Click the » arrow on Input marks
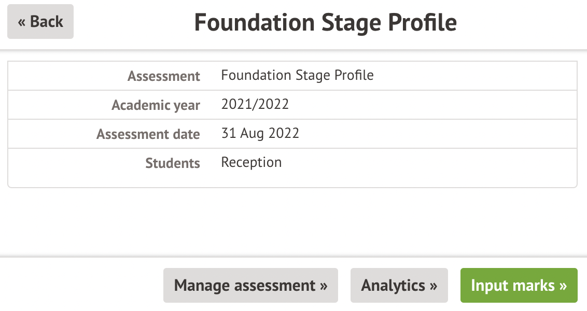587x311 pixels. tap(563, 286)
